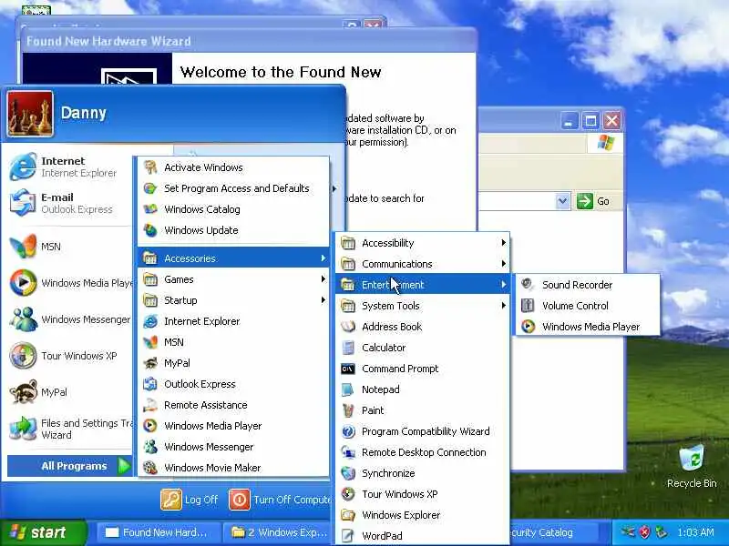Open MyPal in Start menu recent list

coord(70,392)
